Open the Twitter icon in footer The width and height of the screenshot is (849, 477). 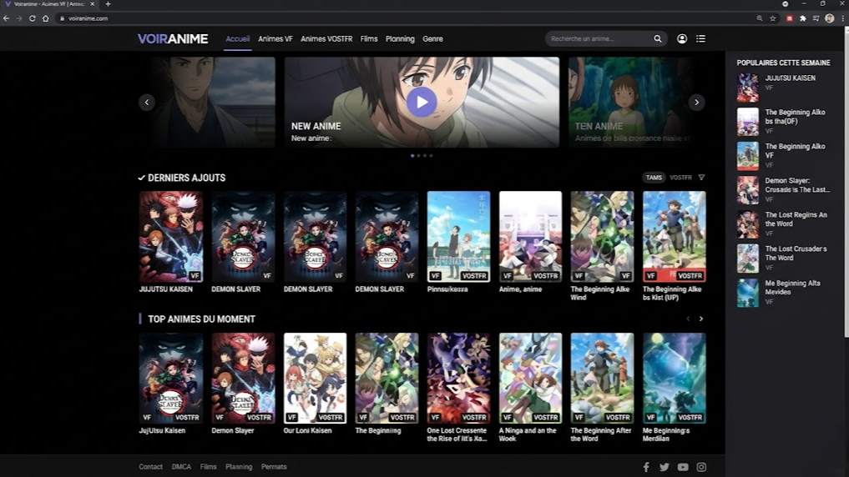coord(665,467)
